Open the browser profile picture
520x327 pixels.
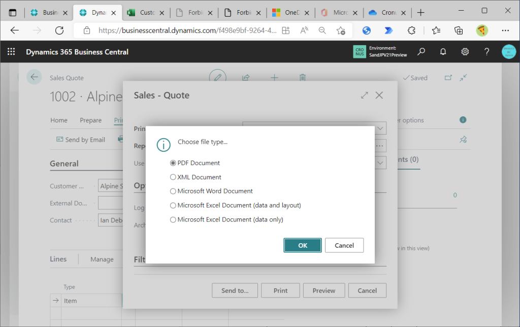[x=482, y=30]
